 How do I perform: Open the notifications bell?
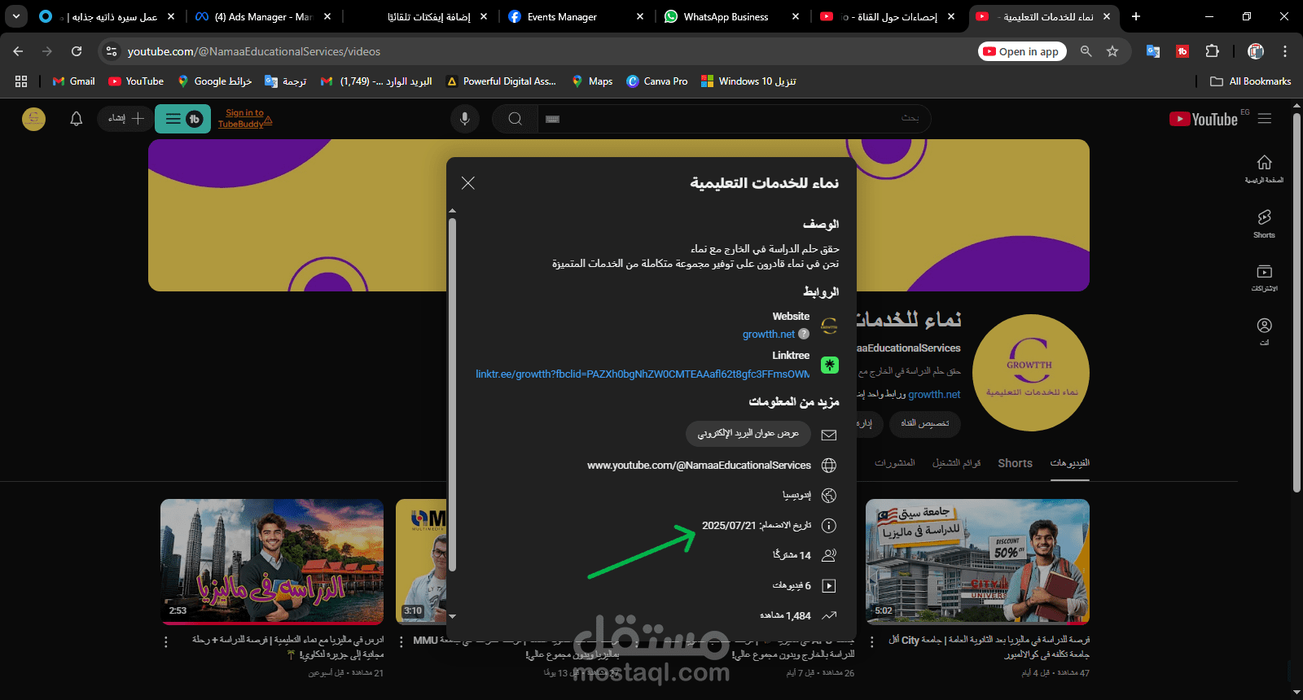pyautogui.click(x=77, y=119)
